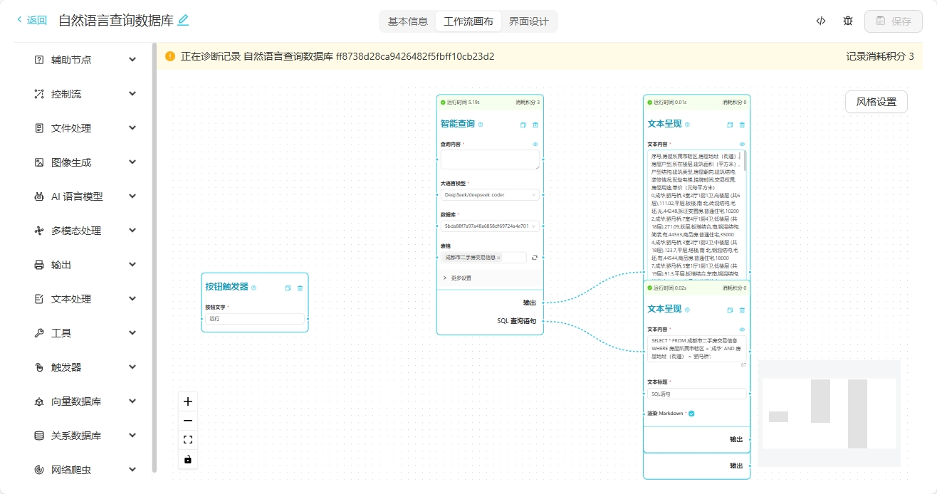Click the 辅助节点 question-mark icon

[39, 60]
